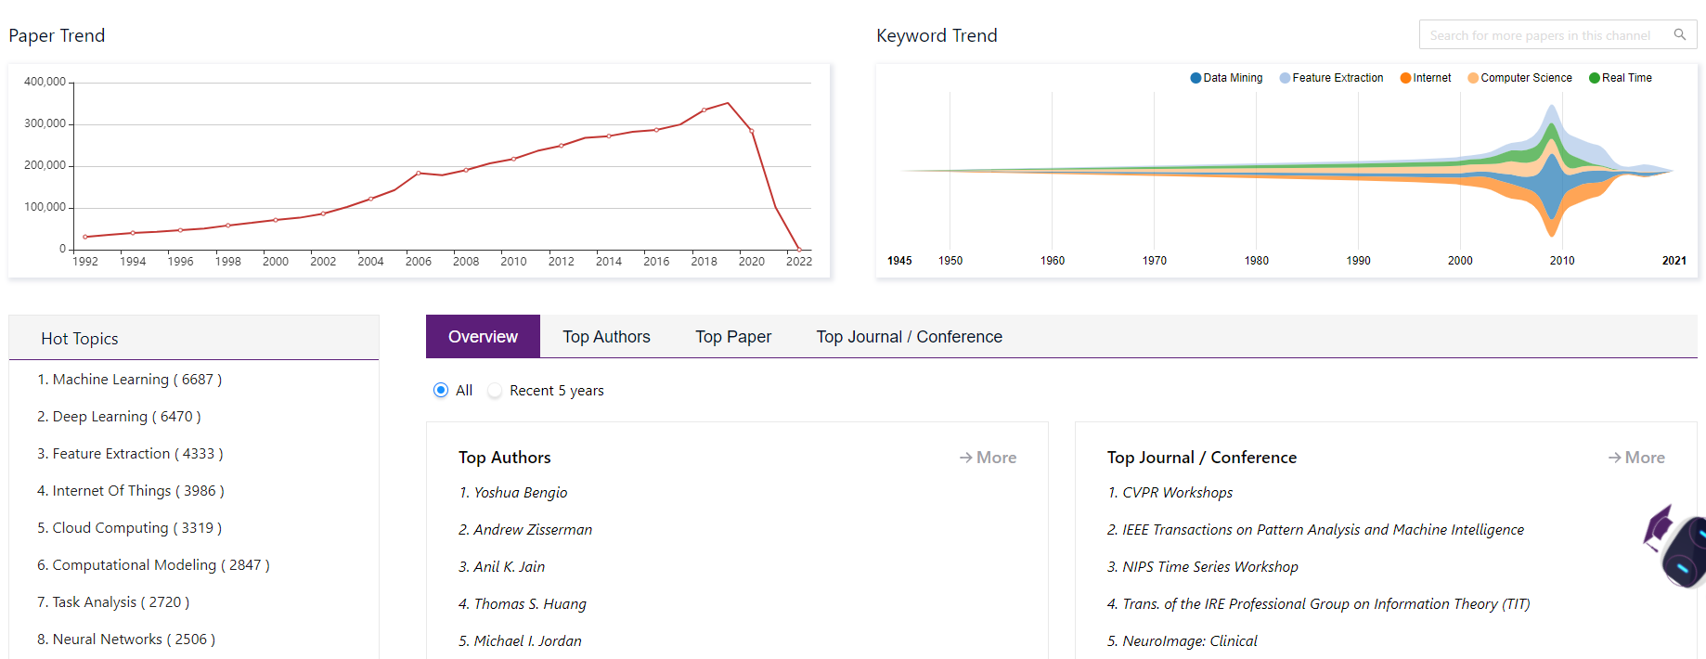Select hot topic Task Analysis ( 2720 )
Viewport: 1706px width, 659px height.
(x=113, y=601)
